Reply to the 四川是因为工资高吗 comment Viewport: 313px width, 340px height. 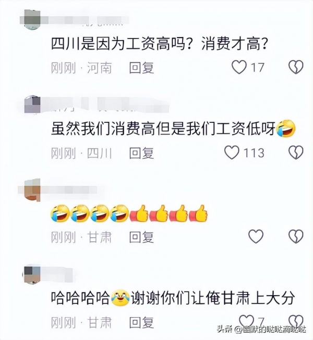141,68
